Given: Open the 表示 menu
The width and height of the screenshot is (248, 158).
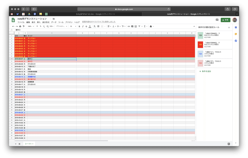Looking at the screenshot, I should 33,22.
